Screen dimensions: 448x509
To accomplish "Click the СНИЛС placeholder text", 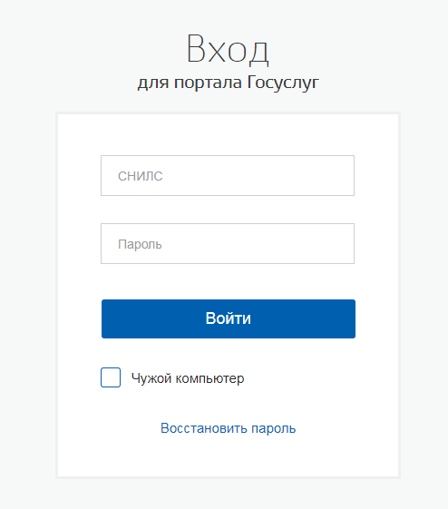I will pyautogui.click(x=141, y=176).
